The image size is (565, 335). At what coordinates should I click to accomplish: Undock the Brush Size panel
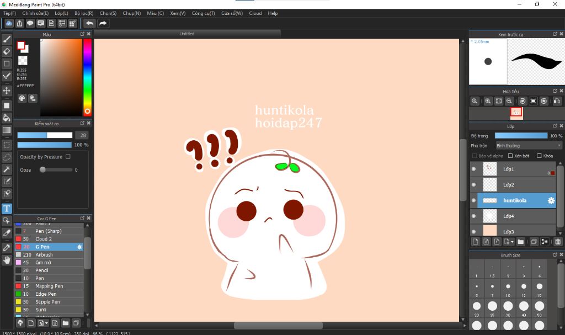coord(555,254)
